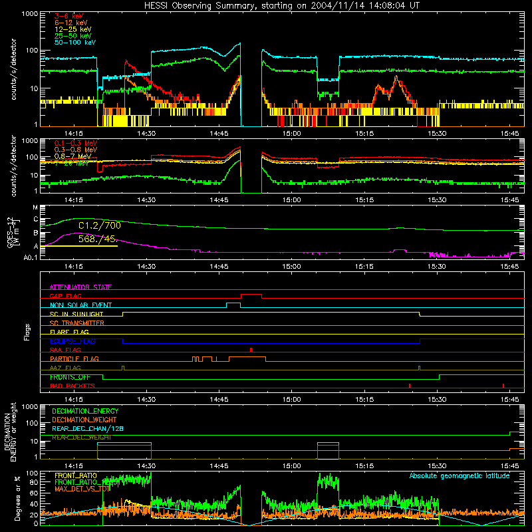Viewport: 532px width, 532px height.
Task: Click the REAR_DEC_WEIGHT legend label
Action: coord(81,438)
